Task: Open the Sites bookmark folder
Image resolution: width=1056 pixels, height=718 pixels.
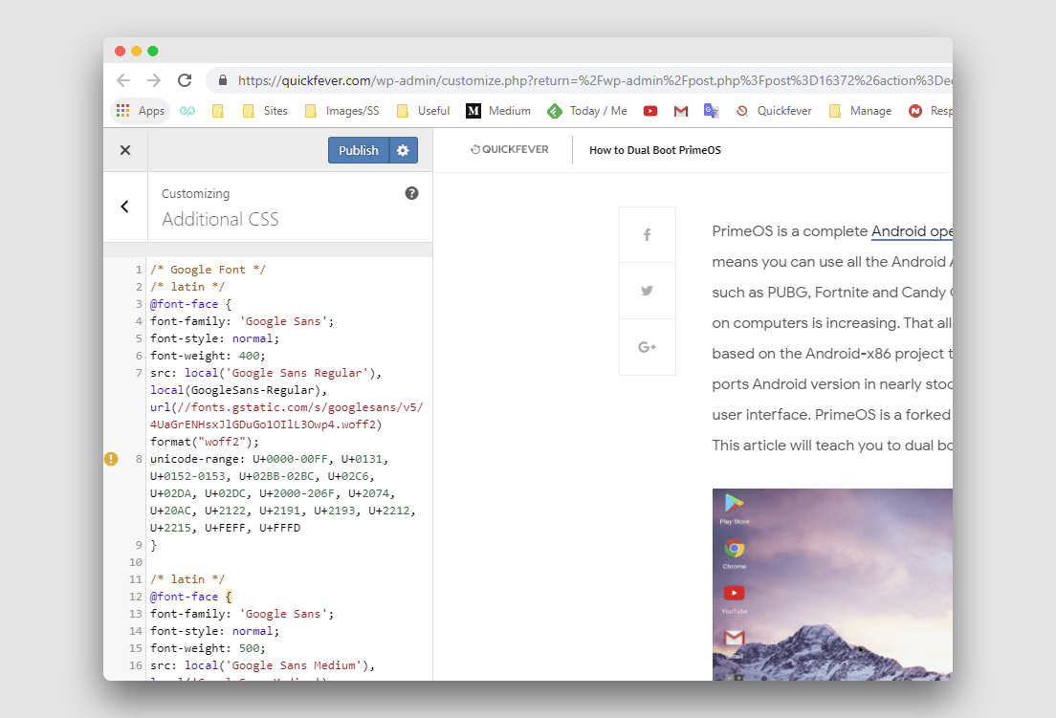Action: (265, 111)
